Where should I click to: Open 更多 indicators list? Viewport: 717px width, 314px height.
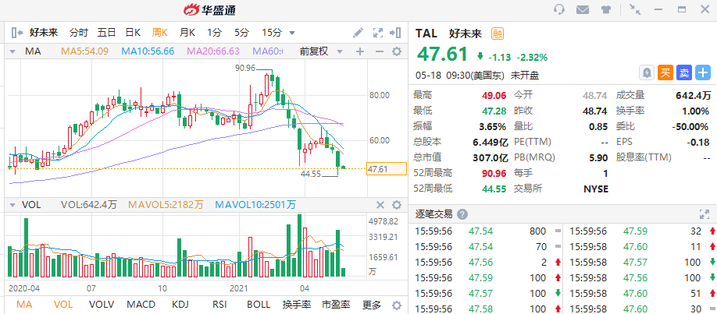(371, 305)
